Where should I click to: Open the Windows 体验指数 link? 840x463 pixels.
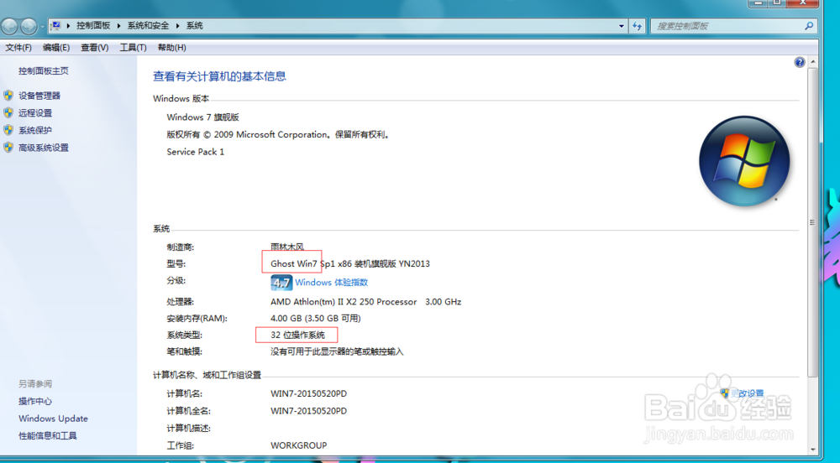pyautogui.click(x=331, y=283)
